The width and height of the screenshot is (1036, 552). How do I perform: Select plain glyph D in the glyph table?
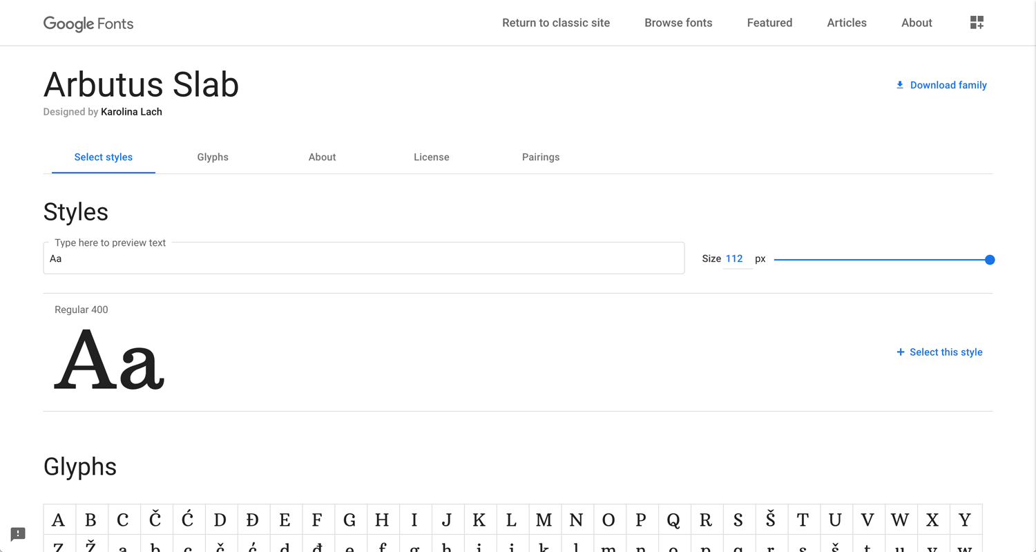tap(221, 520)
